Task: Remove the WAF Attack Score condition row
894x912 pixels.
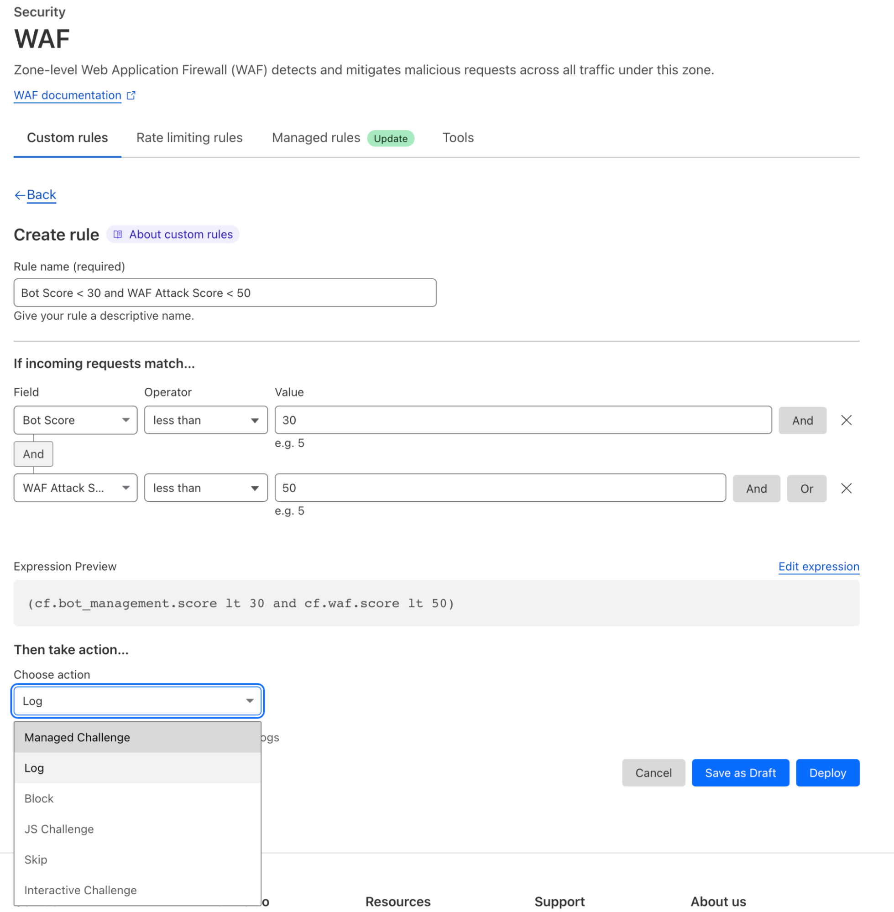Action: point(846,488)
